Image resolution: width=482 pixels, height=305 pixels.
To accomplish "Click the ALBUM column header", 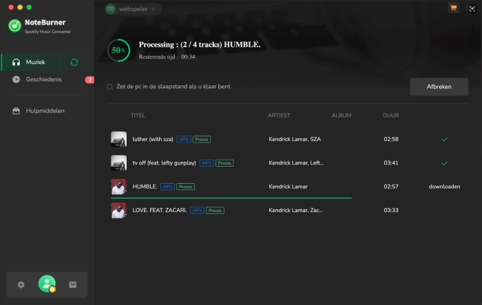I will (x=342, y=115).
